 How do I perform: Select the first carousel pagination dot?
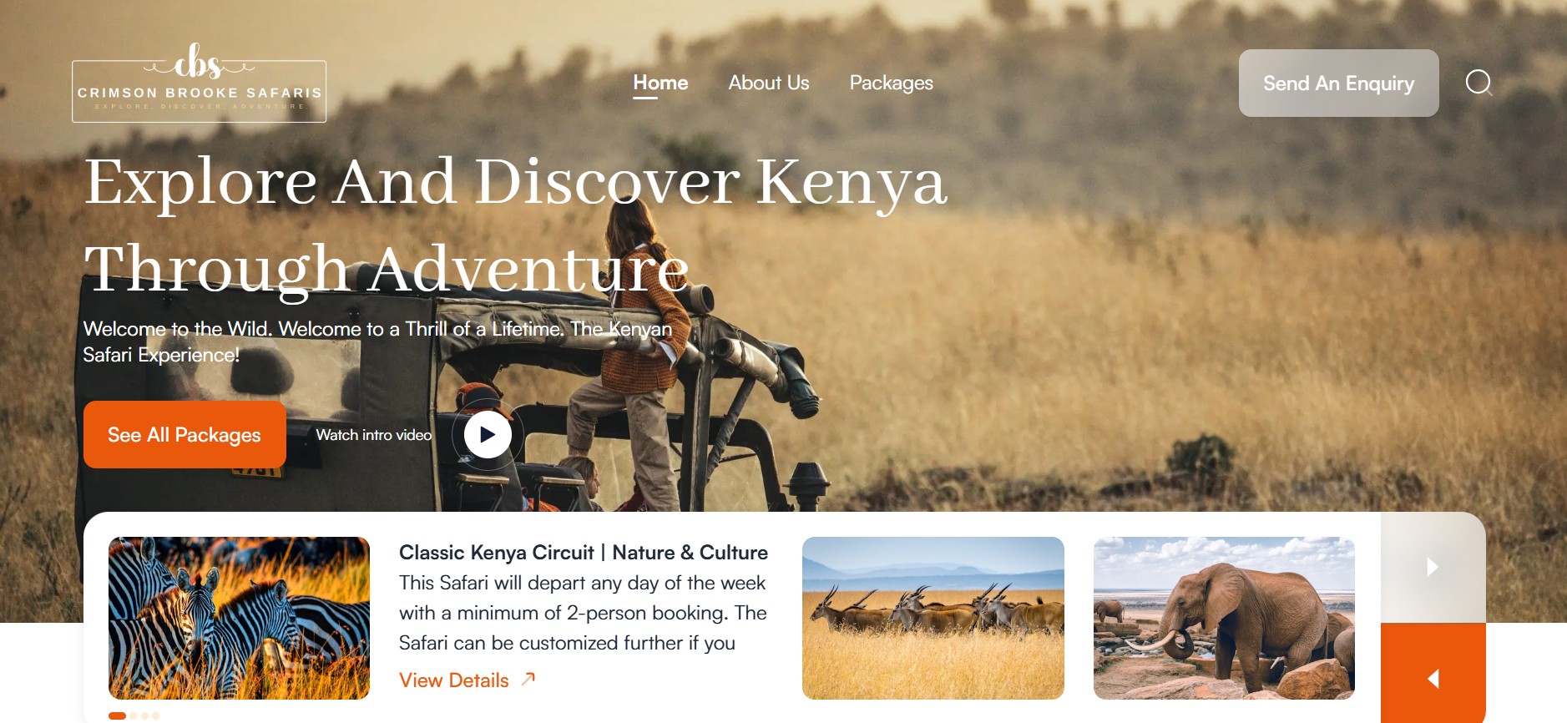pyautogui.click(x=117, y=715)
